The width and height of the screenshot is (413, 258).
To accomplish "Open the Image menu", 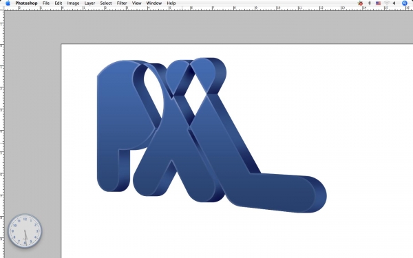I will pos(73,3).
